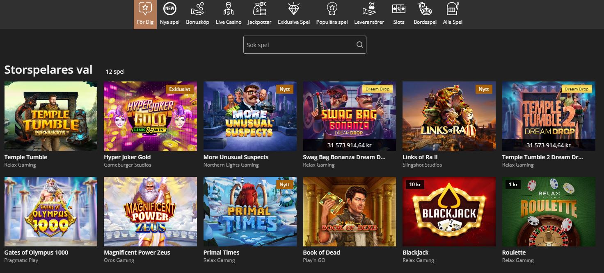Click the Gates of Olympus 1000 title
This screenshot has height=273, width=604.
click(x=36, y=253)
